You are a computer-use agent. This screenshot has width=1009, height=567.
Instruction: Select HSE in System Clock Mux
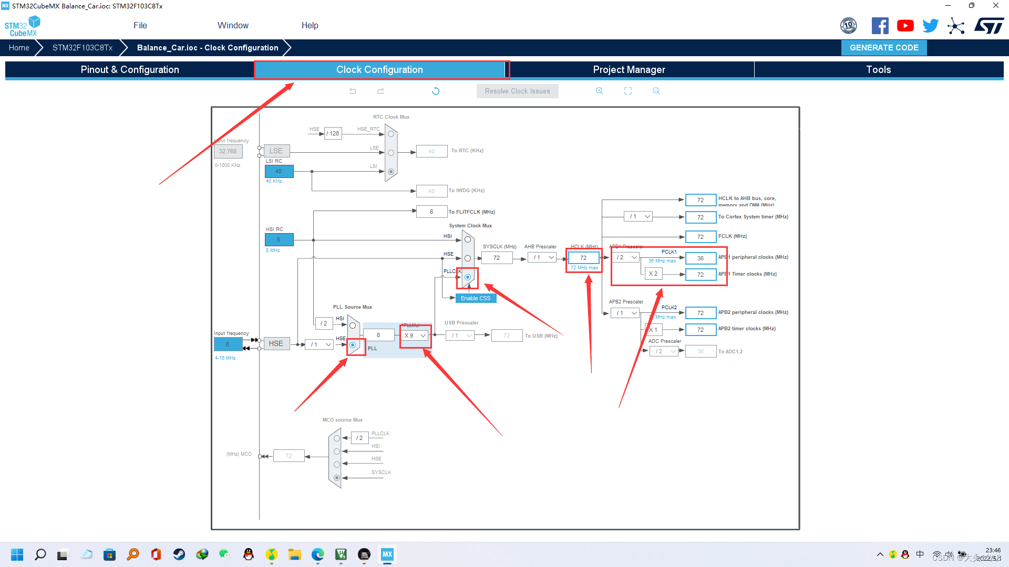(x=467, y=258)
